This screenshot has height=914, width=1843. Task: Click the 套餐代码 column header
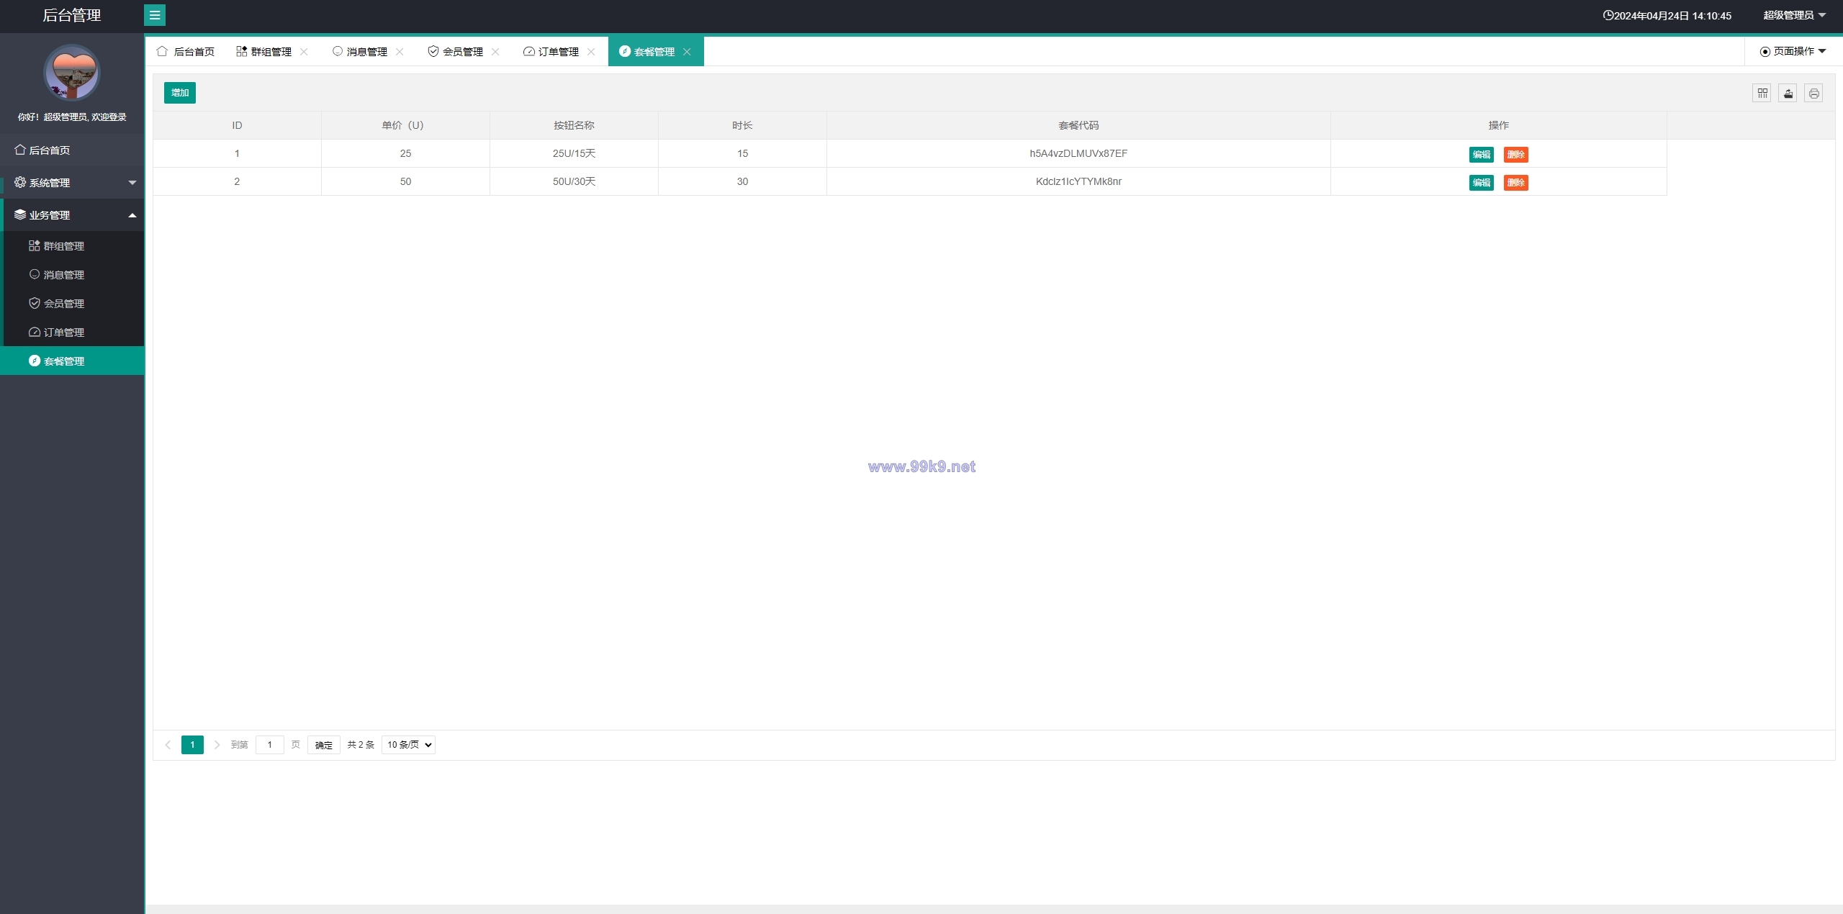coord(1078,125)
